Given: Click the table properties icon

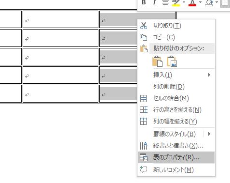Looking at the screenshot, I should pos(144,157).
